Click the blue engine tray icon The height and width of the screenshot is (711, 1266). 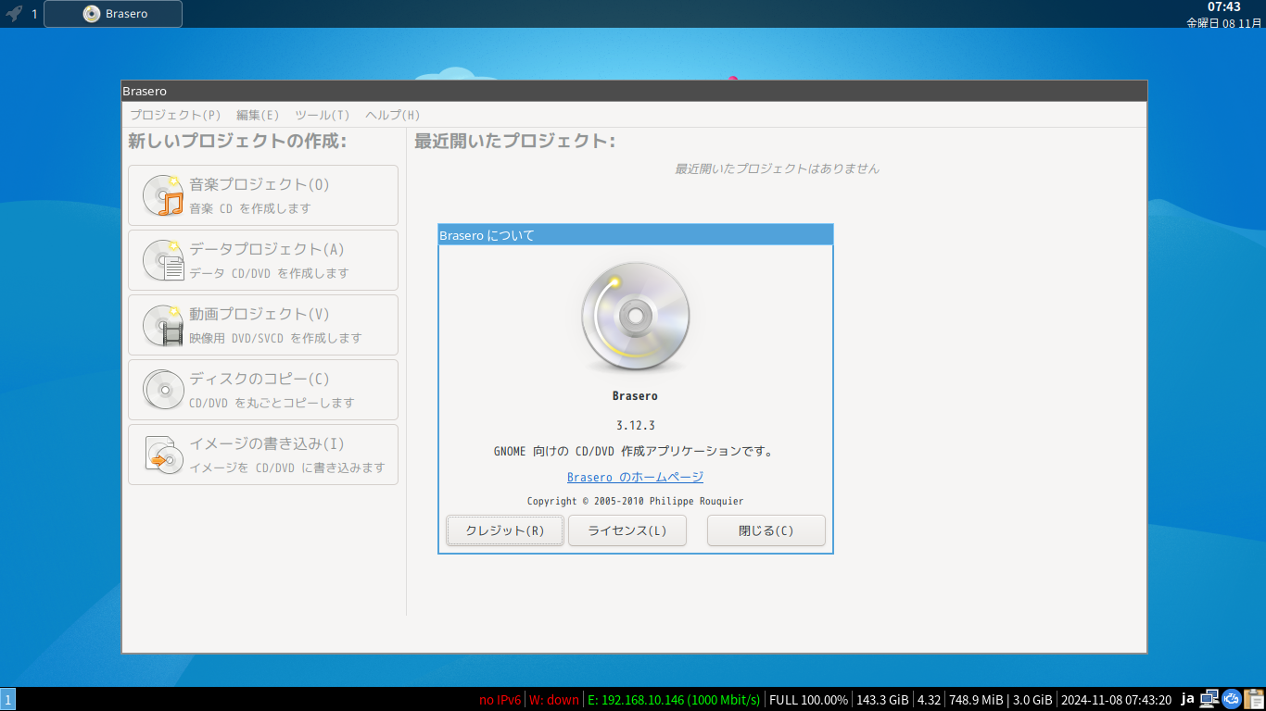[1232, 699]
